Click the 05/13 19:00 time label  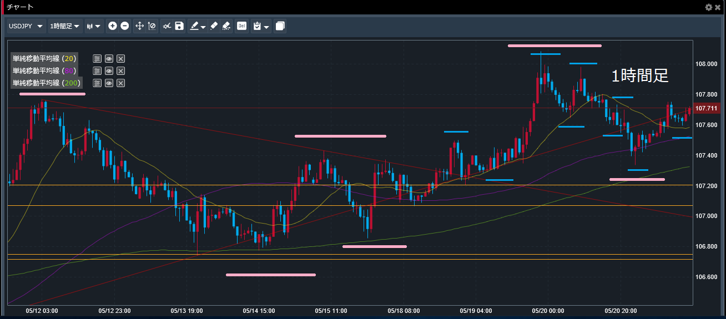point(186,311)
